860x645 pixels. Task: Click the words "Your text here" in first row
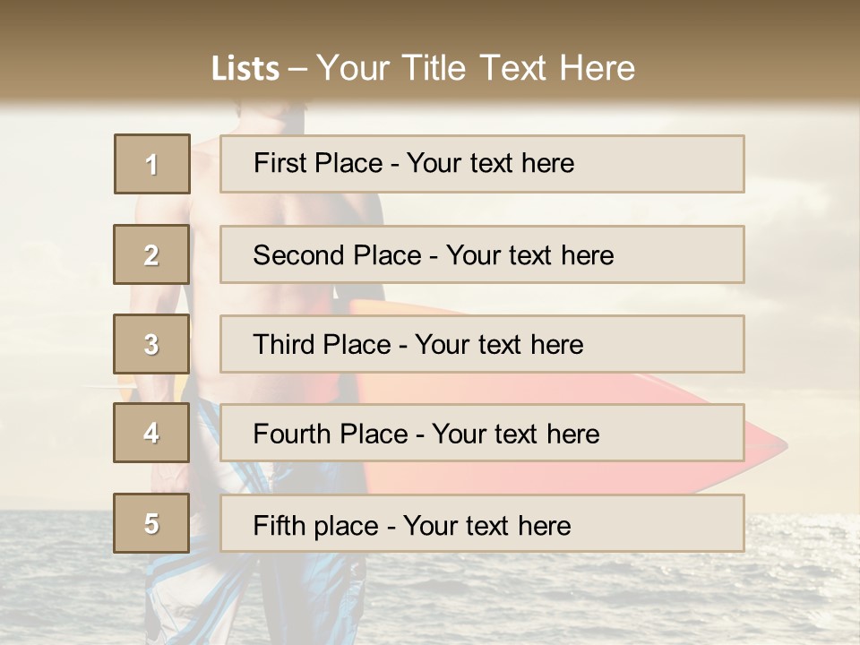[x=490, y=163]
